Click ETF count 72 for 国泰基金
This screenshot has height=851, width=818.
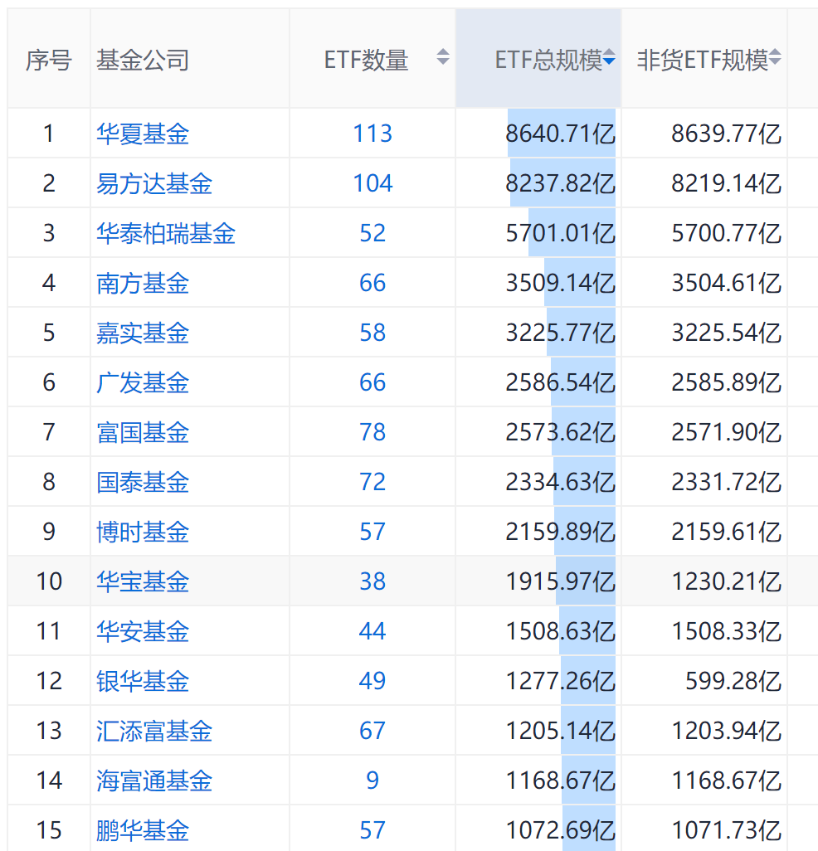(x=372, y=482)
